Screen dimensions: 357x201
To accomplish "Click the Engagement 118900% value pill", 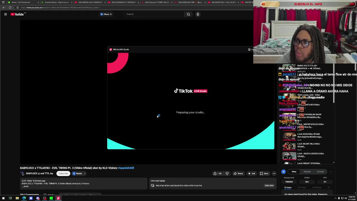I will (x=289, y=182).
